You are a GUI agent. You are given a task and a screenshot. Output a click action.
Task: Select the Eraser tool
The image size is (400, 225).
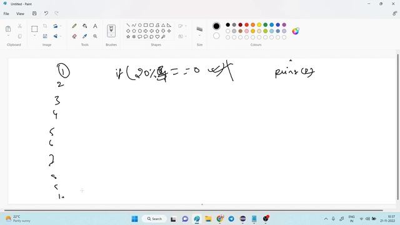coord(74,36)
